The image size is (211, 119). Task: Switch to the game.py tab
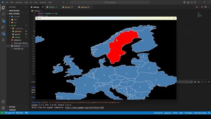84,7
